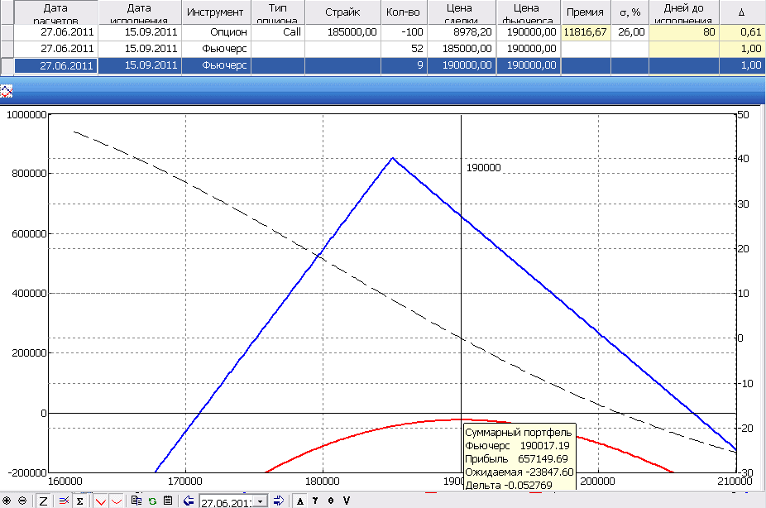Click the notepad list icon in toolbar
766x508 pixels.
(168, 501)
